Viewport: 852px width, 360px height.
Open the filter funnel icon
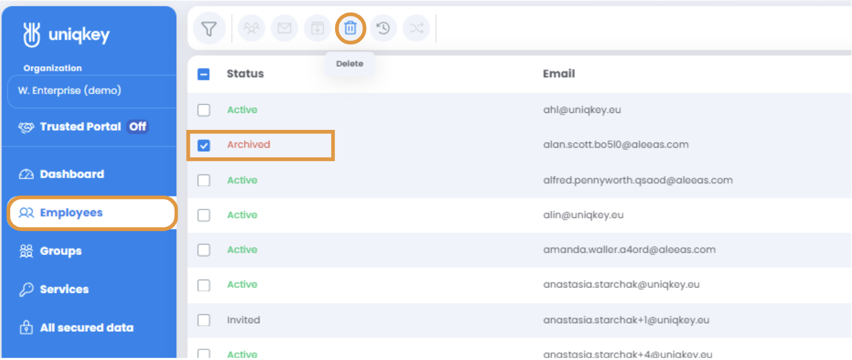pyautogui.click(x=209, y=29)
